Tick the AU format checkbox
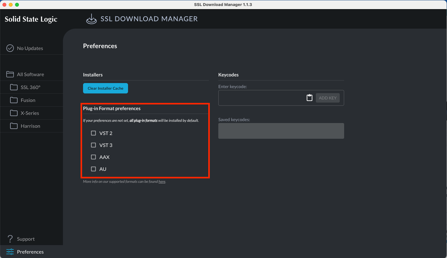This screenshot has width=447, height=258. (93, 169)
